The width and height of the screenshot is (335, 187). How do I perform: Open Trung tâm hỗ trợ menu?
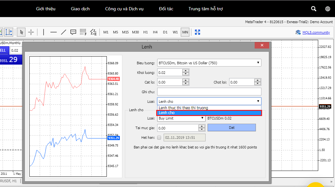coord(206,9)
